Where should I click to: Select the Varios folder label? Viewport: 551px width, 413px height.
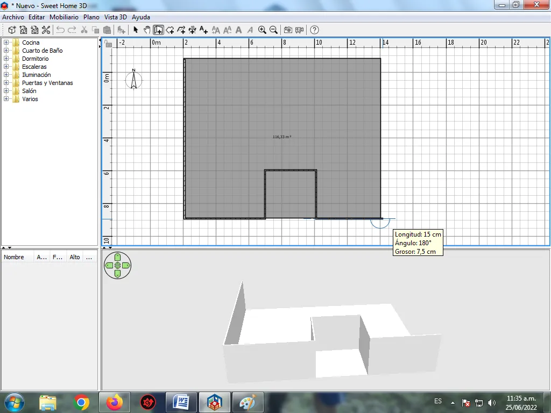[30, 99]
